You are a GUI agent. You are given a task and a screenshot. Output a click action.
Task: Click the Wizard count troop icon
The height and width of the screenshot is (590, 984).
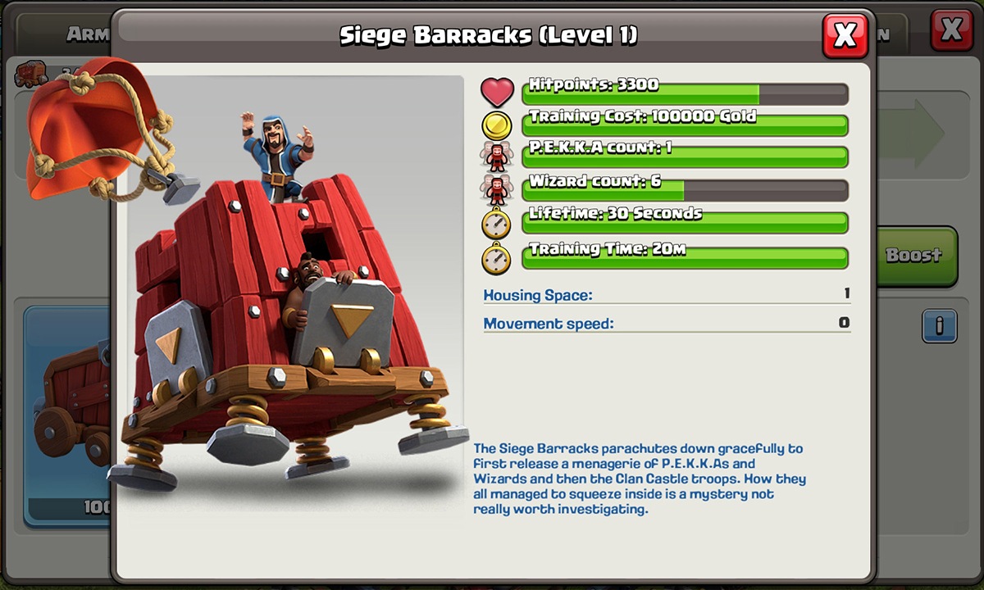tap(496, 189)
